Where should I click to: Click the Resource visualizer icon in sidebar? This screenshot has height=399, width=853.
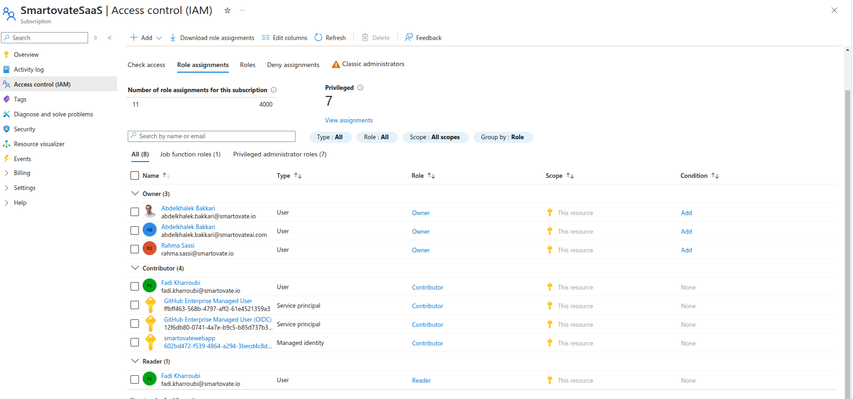[7, 144]
